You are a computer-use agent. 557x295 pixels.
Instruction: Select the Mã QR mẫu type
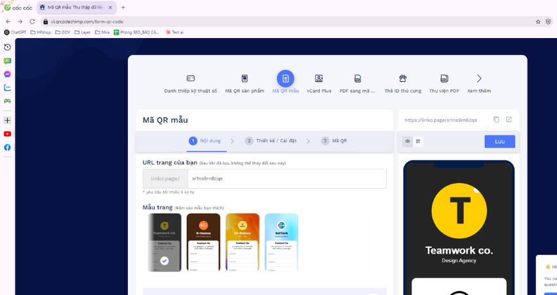pyautogui.click(x=285, y=83)
